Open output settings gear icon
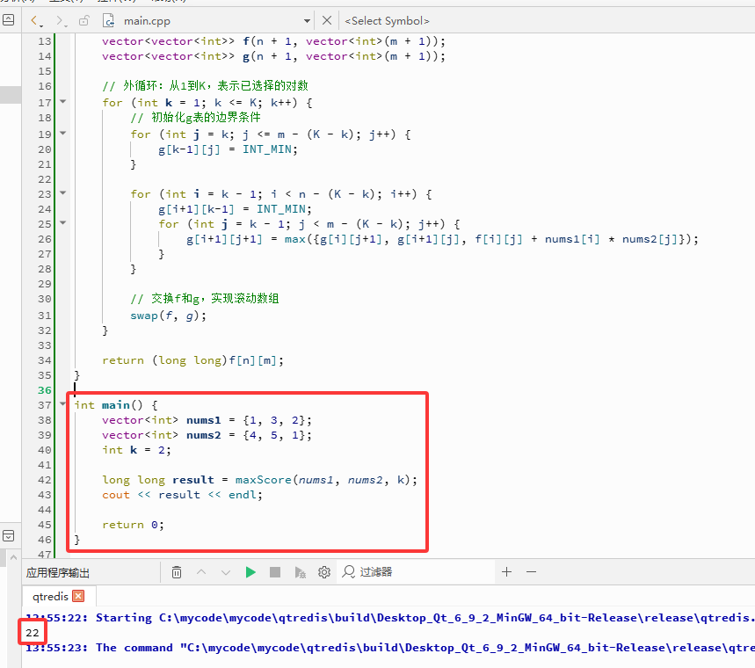This screenshot has height=668, width=755. 324,572
